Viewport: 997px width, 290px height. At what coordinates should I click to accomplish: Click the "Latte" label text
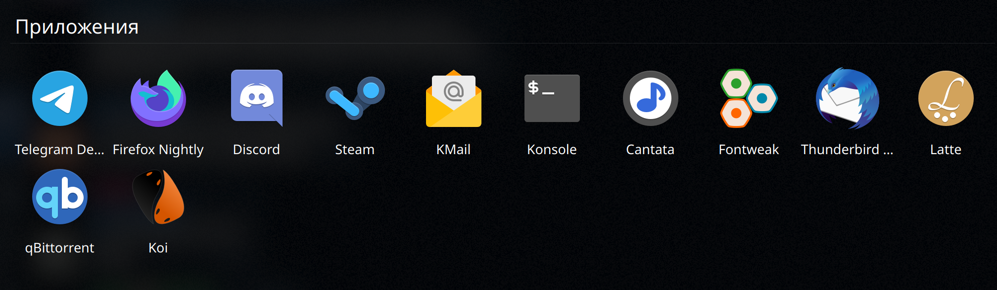pyautogui.click(x=946, y=150)
